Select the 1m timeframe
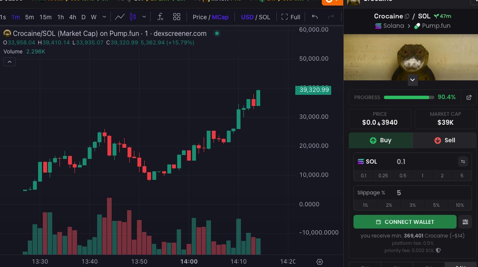The height and width of the screenshot is (267, 478). (x=15, y=17)
